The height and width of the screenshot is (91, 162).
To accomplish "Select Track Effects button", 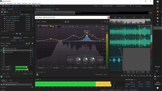I will tap(21, 40).
